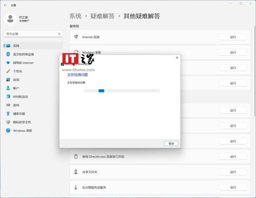Click the Windows 更新 sidebar refresh icon

click(8, 131)
